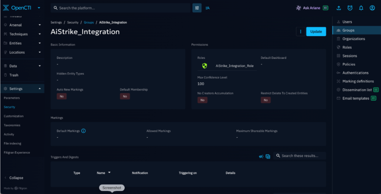
Task: Open the Trash sidebar item
Action: pos(22,75)
